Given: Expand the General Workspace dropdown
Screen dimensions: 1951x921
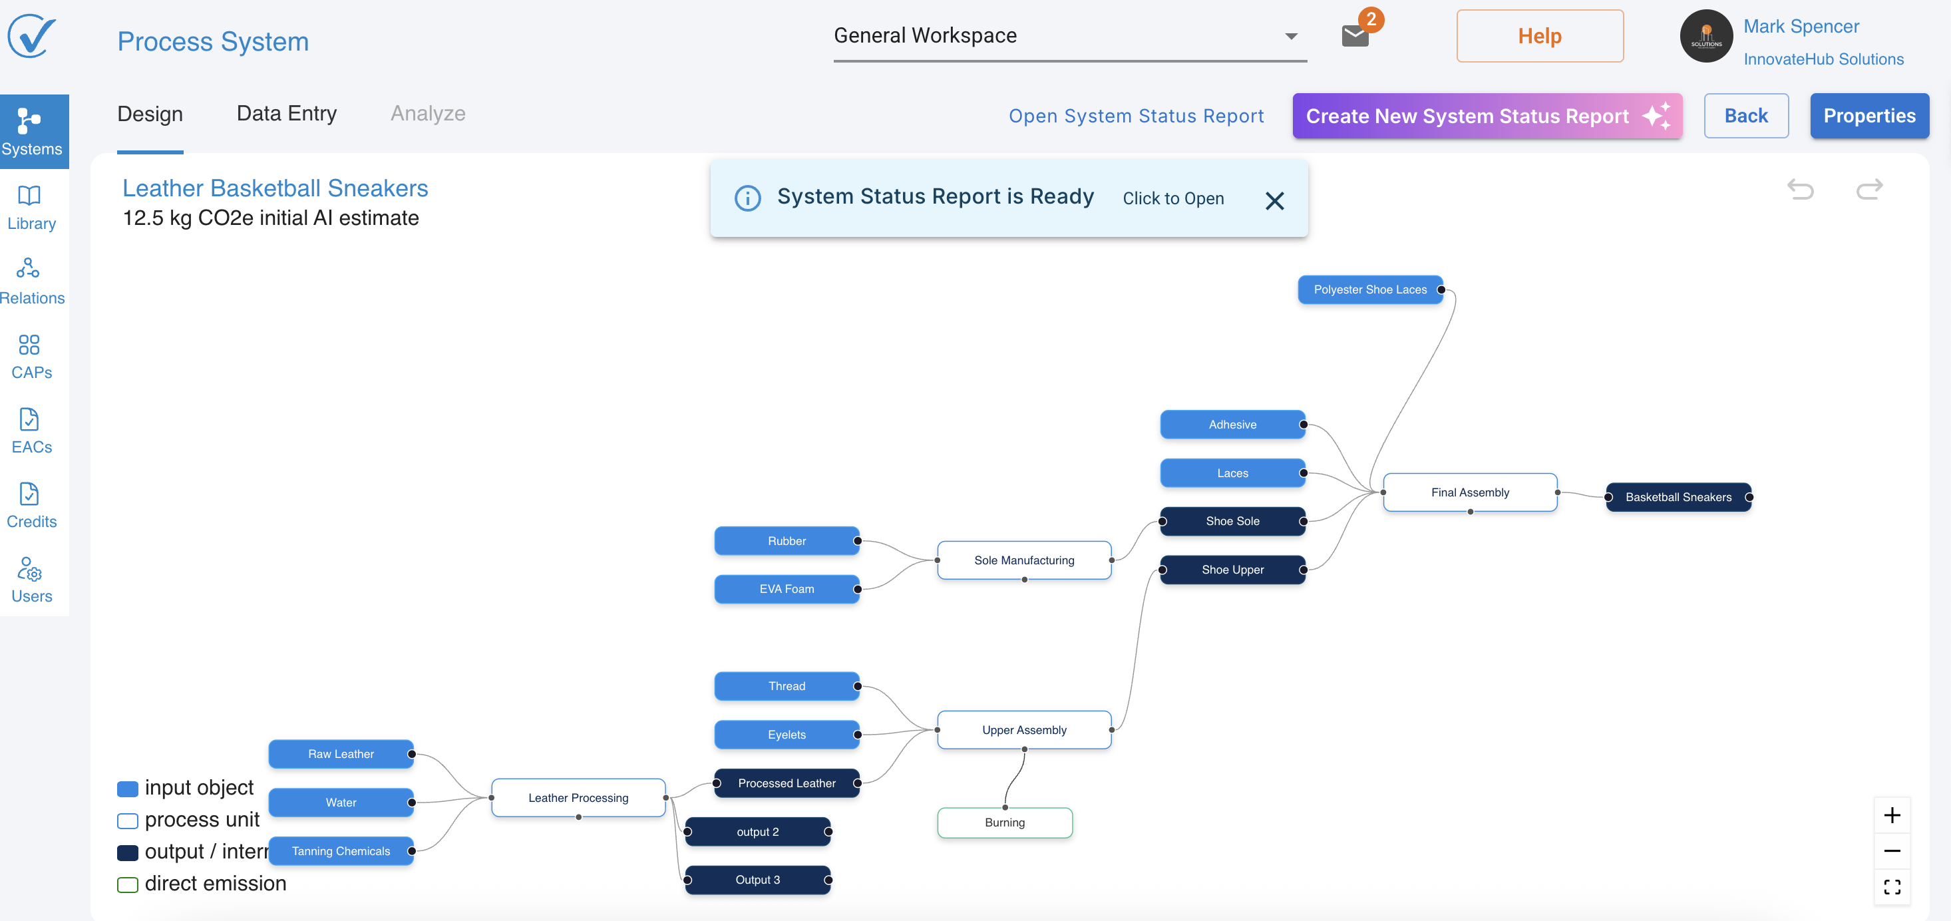Looking at the screenshot, I should [1290, 35].
